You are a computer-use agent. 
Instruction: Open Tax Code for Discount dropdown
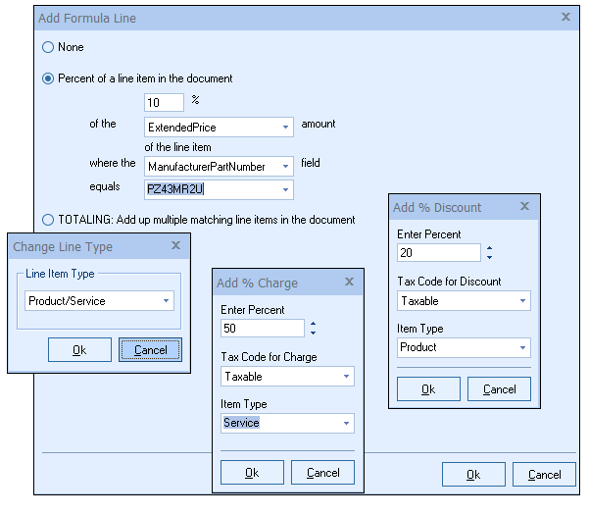coord(522,301)
